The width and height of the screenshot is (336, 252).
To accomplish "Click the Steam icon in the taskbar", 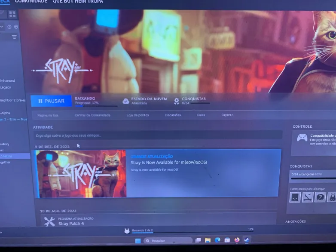I will 247,240.
